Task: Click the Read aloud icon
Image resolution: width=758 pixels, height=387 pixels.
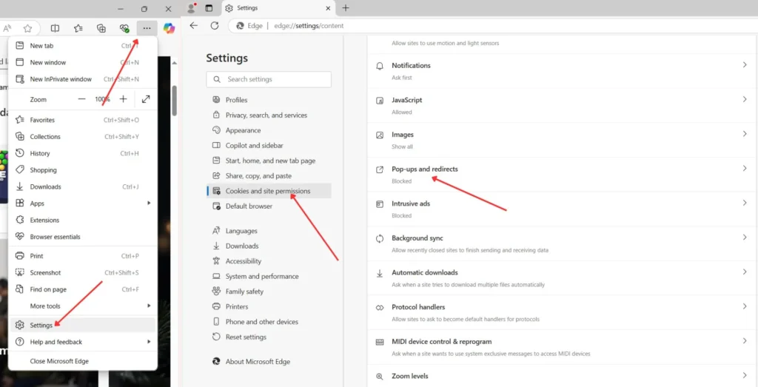Action: click(x=7, y=29)
